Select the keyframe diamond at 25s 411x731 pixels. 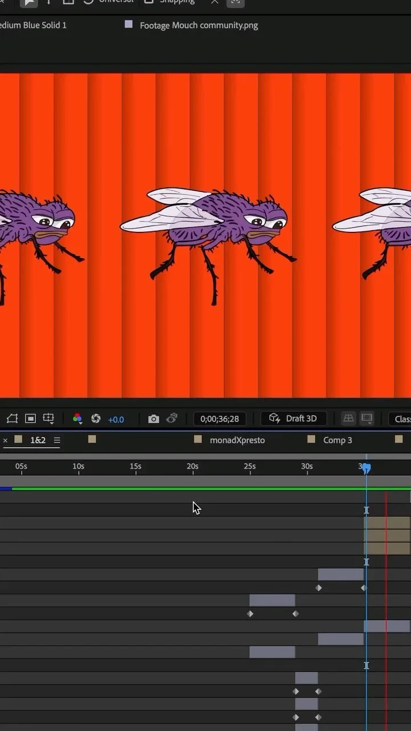point(250,614)
